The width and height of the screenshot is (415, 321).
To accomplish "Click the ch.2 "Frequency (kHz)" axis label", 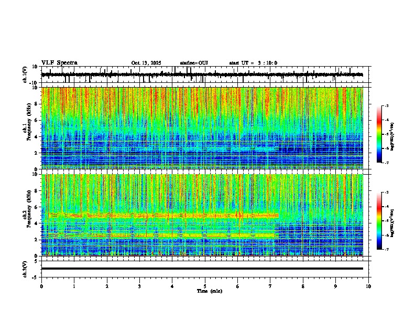I will tap(29, 209).
